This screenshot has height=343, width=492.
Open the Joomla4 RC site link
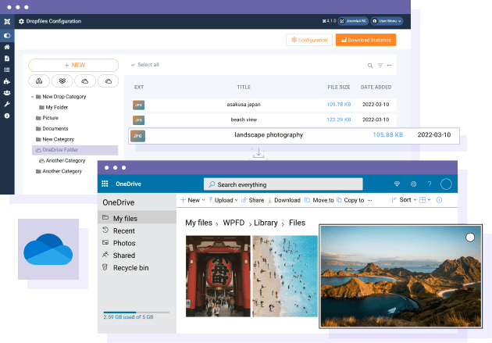(353, 21)
